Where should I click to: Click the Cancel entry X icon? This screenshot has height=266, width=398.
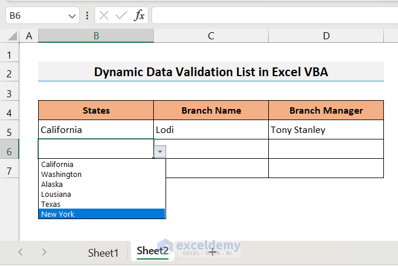(x=103, y=16)
